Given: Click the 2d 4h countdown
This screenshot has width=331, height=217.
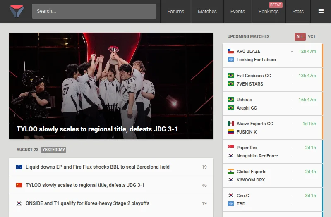Looking at the screenshot, I should pyautogui.click(x=310, y=172).
